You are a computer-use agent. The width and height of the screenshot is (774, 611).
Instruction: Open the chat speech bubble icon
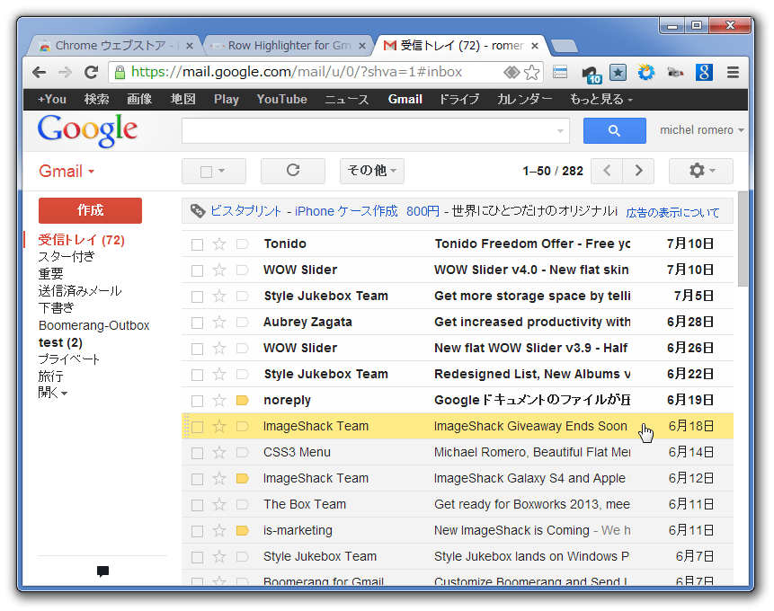pyautogui.click(x=102, y=571)
